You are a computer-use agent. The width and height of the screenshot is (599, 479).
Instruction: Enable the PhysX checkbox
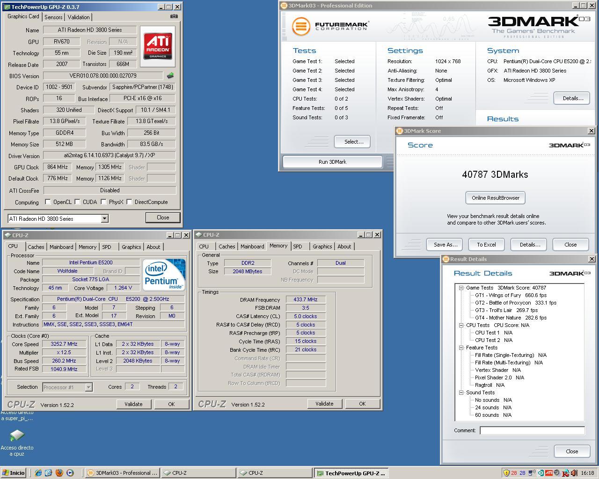point(103,202)
